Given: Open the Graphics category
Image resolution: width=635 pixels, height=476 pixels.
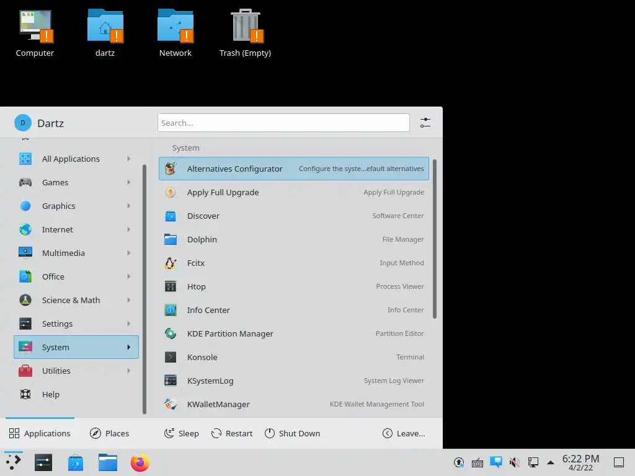Looking at the screenshot, I should [x=76, y=206].
